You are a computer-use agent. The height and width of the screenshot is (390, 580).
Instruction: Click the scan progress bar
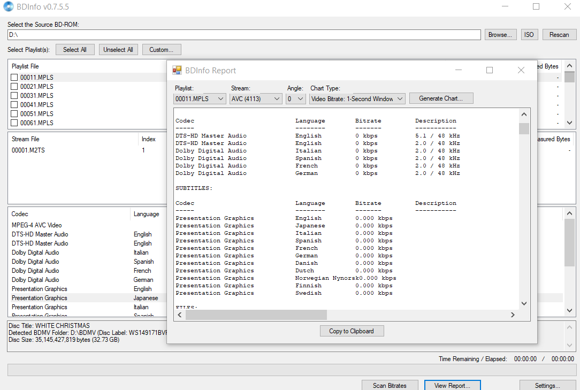pyautogui.click(x=292, y=370)
